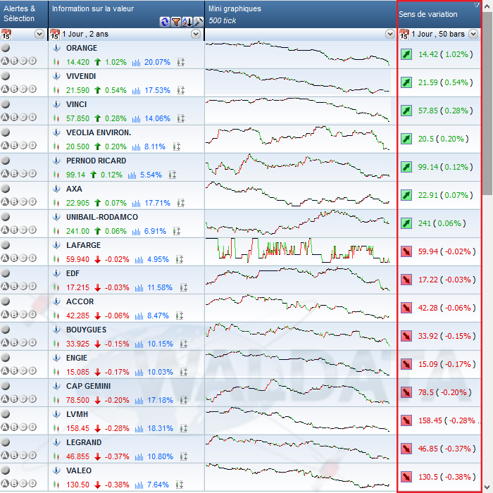
Task: Click the 'Sens de variation' column header
Action: tap(439, 14)
